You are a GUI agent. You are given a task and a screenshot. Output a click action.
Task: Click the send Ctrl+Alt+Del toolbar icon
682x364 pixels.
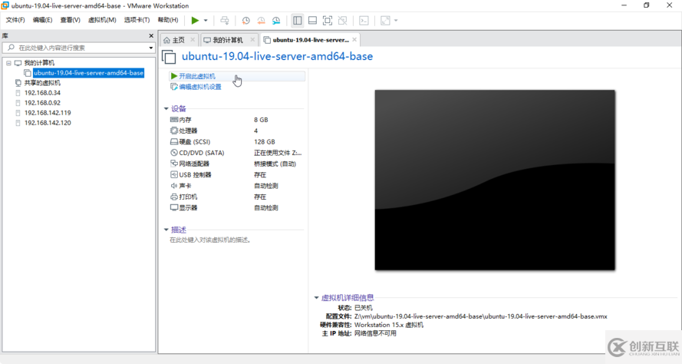pos(225,20)
